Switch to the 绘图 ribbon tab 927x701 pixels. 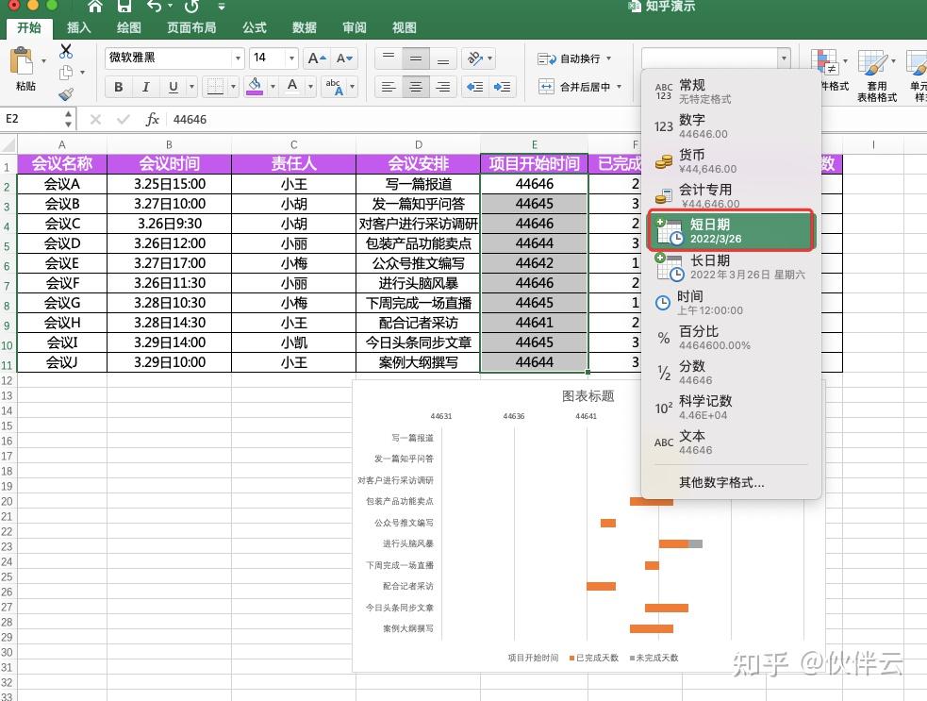tap(129, 27)
